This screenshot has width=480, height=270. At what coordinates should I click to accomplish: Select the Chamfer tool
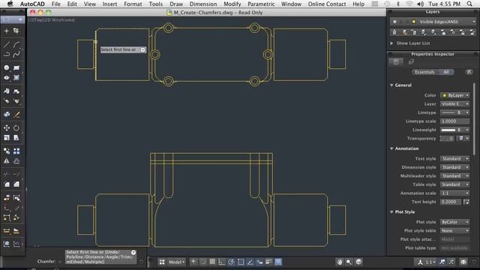[x=16, y=184]
